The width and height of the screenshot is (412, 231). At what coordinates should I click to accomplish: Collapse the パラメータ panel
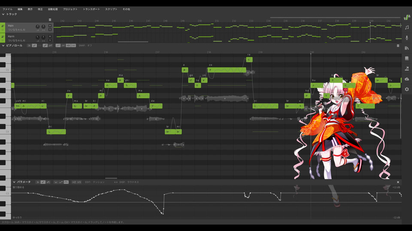point(14,182)
